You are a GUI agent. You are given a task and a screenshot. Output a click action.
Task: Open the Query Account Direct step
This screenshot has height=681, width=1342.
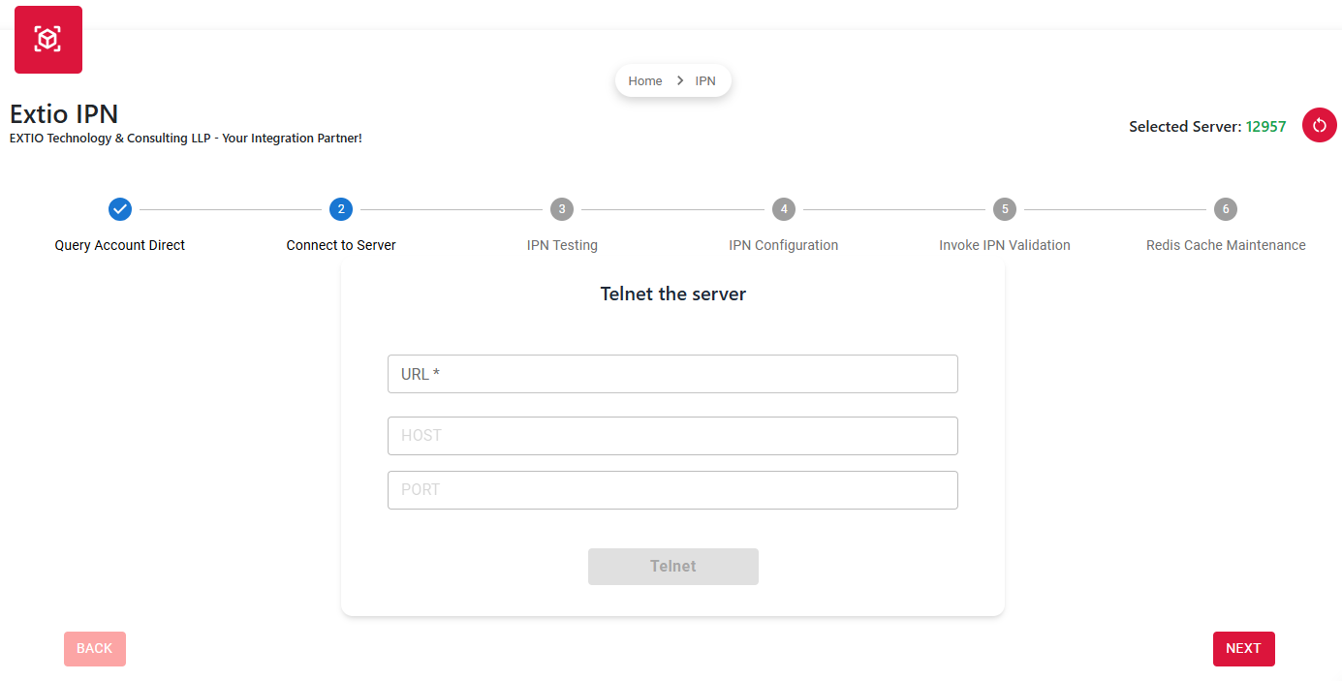point(120,245)
